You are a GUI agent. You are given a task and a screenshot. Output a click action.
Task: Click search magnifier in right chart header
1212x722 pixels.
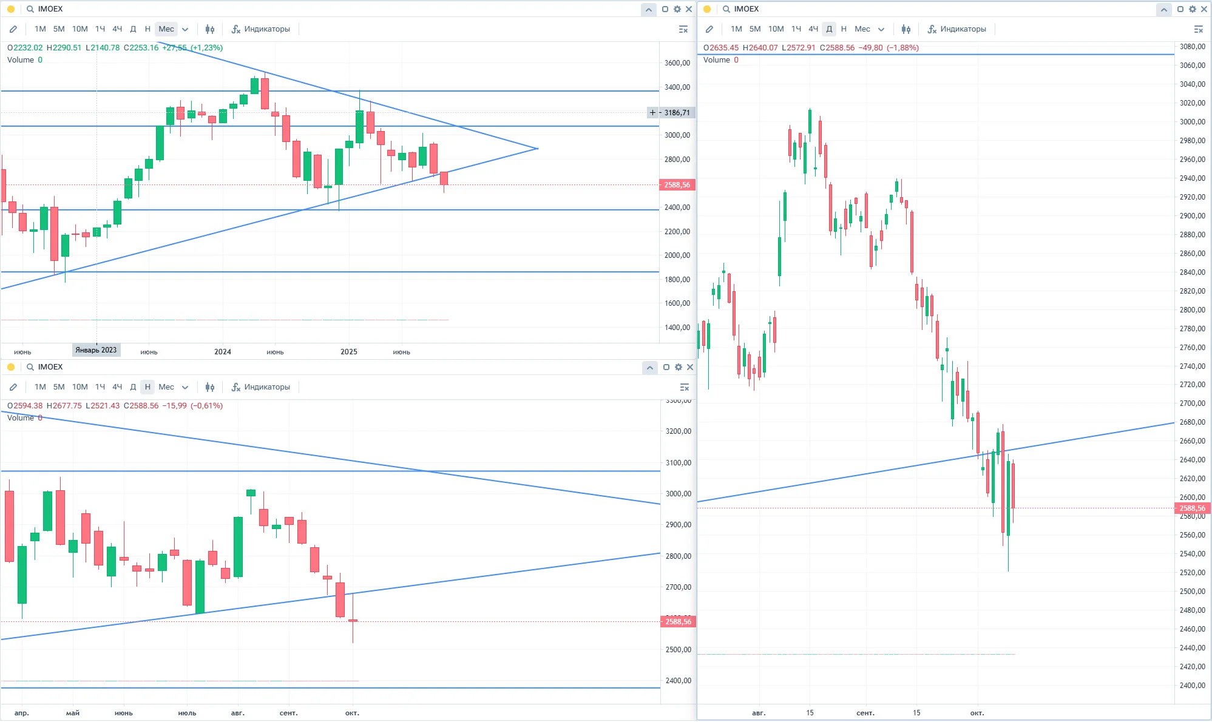tap(726, 9)
